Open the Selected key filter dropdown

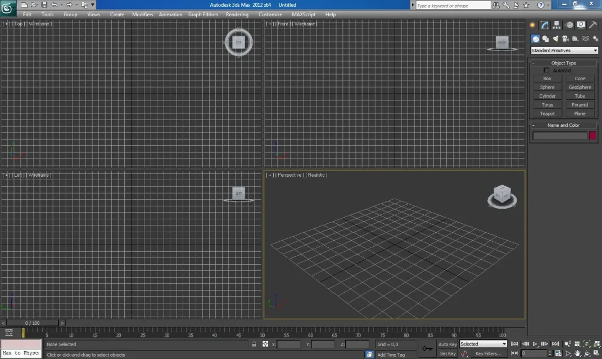pos(483,344)
